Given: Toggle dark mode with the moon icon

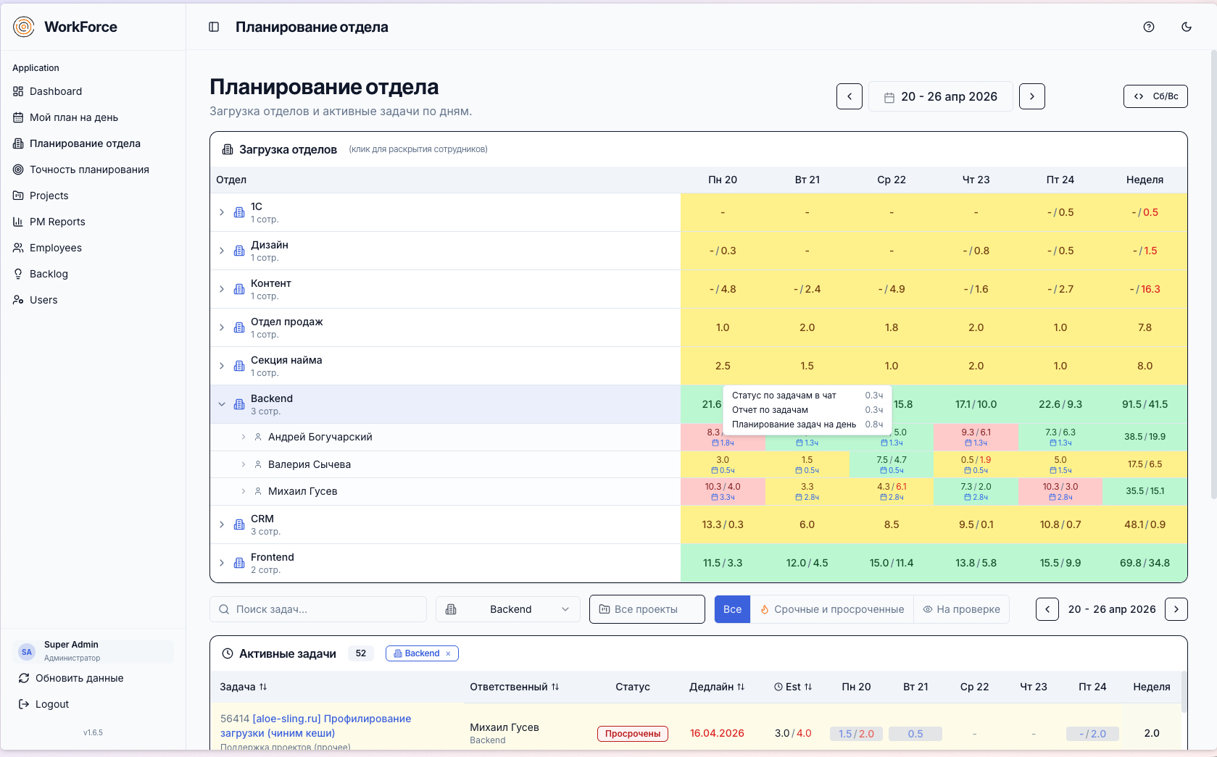Looking at the screenshot, I should click(x=1187, y=27).
